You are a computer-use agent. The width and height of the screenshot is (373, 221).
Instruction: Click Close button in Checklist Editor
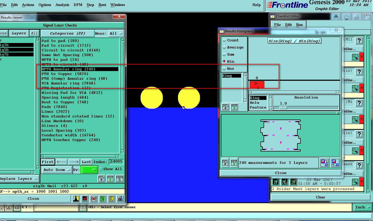320,197
